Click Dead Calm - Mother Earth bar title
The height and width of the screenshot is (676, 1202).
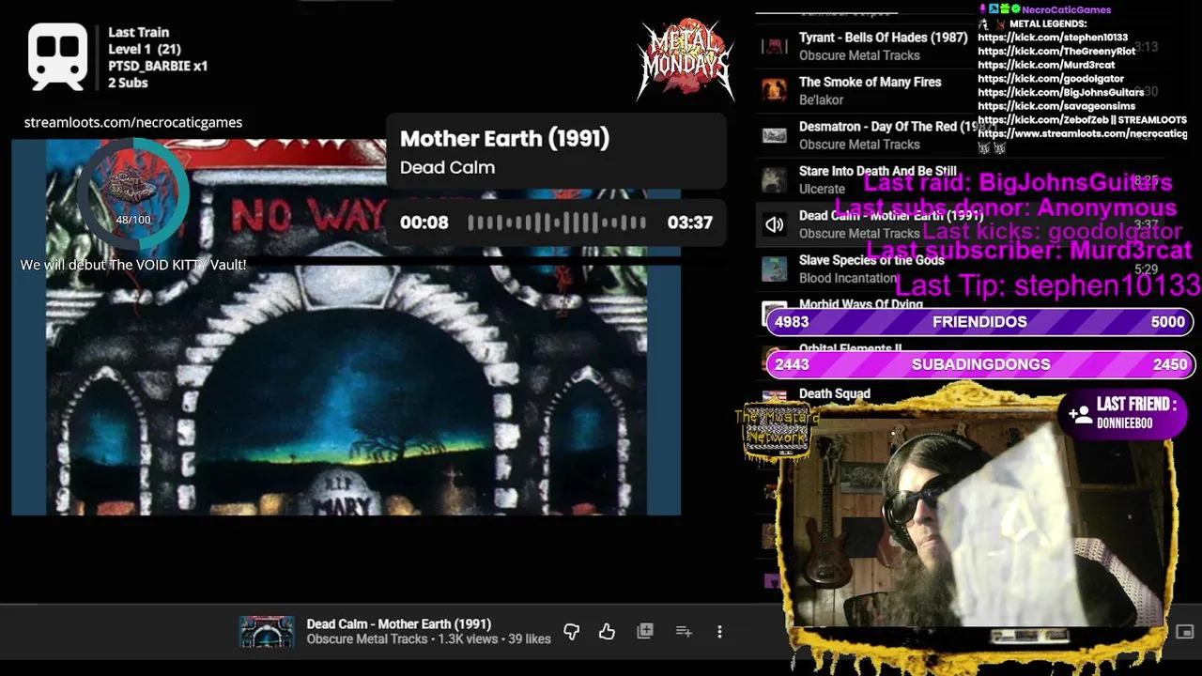coord(399,624)
